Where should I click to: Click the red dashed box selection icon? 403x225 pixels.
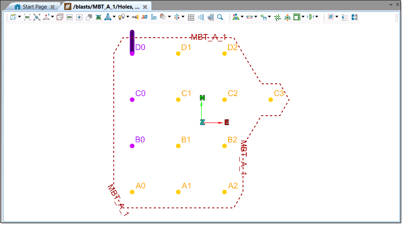(x=331, y=17)
